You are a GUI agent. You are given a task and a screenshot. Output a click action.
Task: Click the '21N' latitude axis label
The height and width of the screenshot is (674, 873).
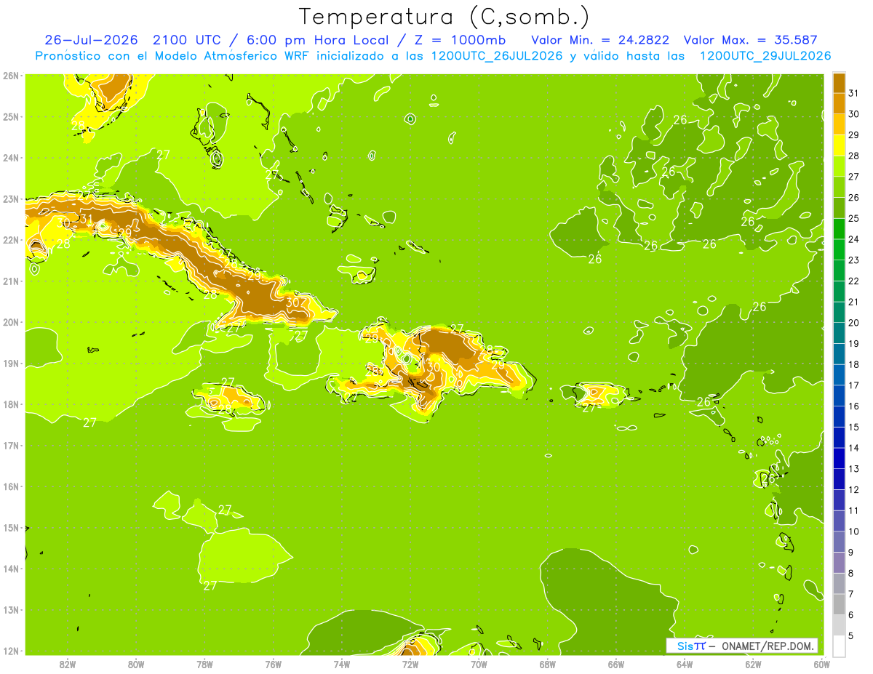pos(10,281)
